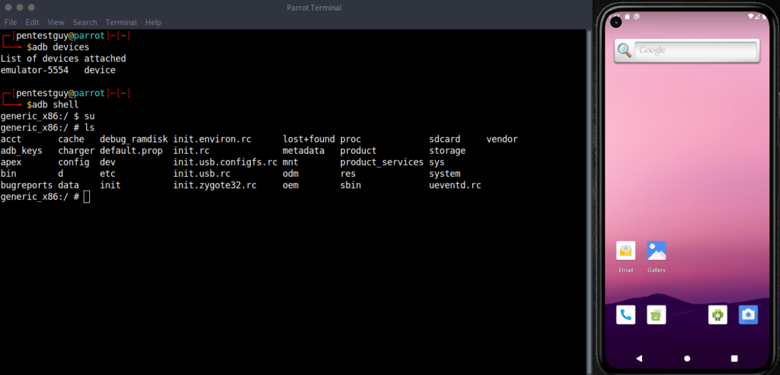The image size is (780, 375).
Task: Click the 'adb shell' command text
Action: pyautogui.click(x=55, y=105)
